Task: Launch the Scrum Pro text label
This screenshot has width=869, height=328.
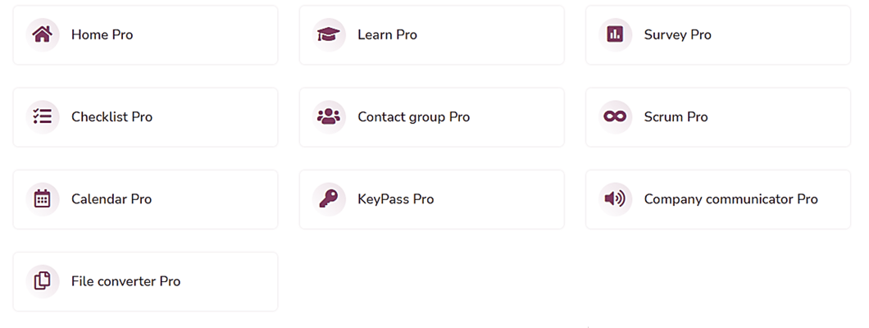Action: tap(676, 117)
